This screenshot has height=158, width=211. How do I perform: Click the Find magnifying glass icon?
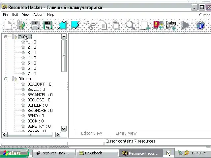coord(130,25)
